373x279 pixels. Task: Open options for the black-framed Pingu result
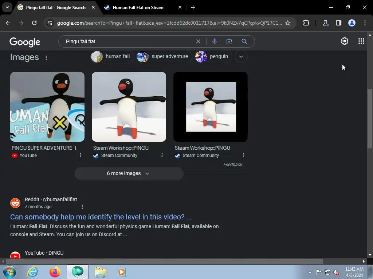pyautogui.click(x=244, y=155)
